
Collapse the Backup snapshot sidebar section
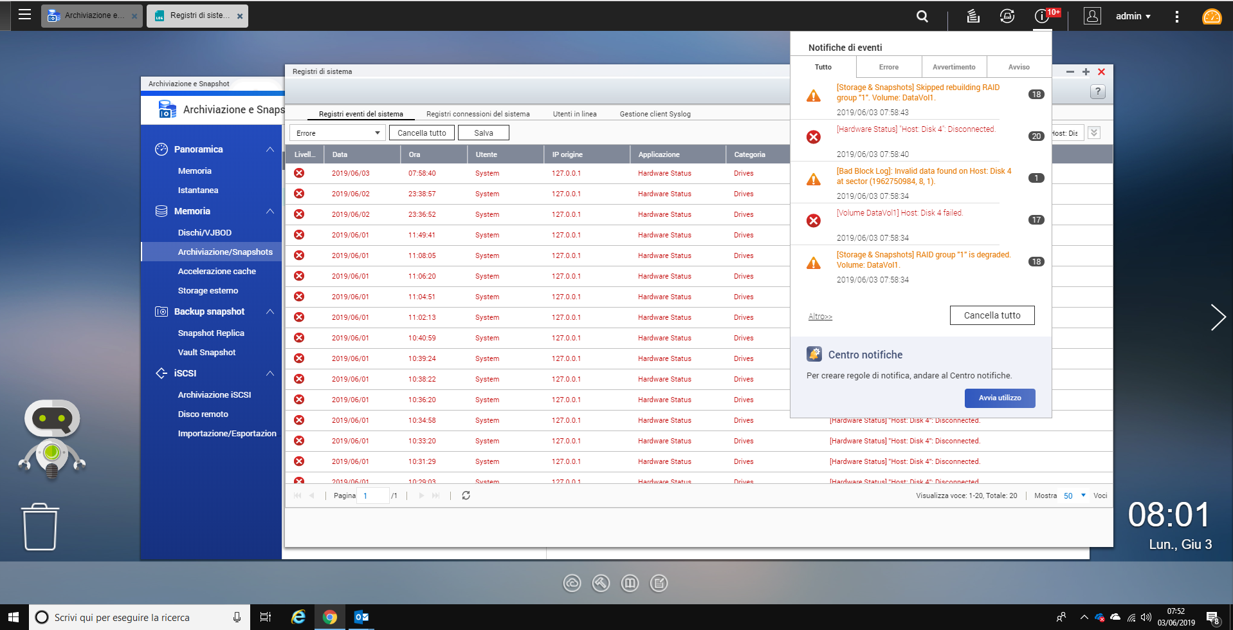tap(269, 311)
